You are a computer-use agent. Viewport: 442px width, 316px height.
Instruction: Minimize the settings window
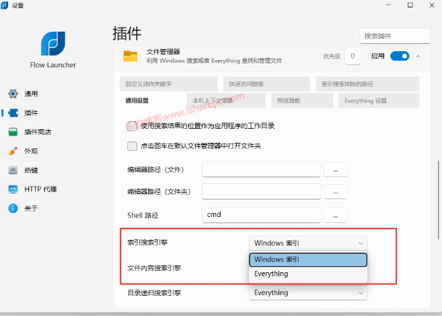(388, 5)
